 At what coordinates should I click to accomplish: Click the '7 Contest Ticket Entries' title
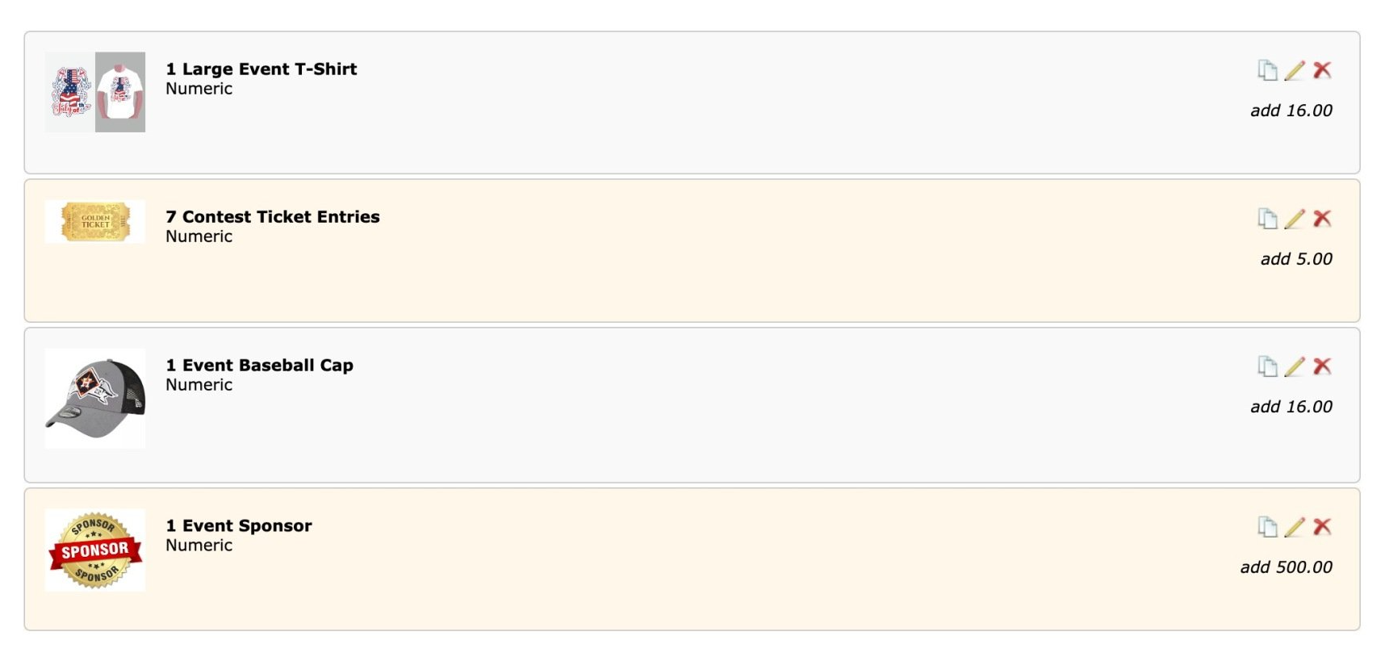point(272,217)
